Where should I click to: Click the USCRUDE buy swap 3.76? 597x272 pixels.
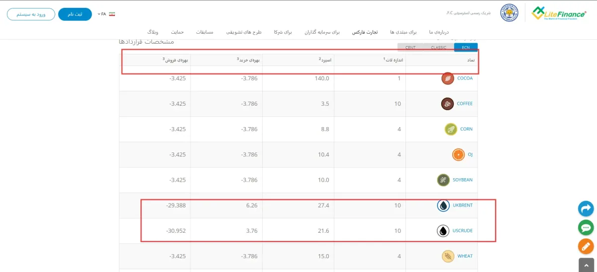click(x=251, y=231)
